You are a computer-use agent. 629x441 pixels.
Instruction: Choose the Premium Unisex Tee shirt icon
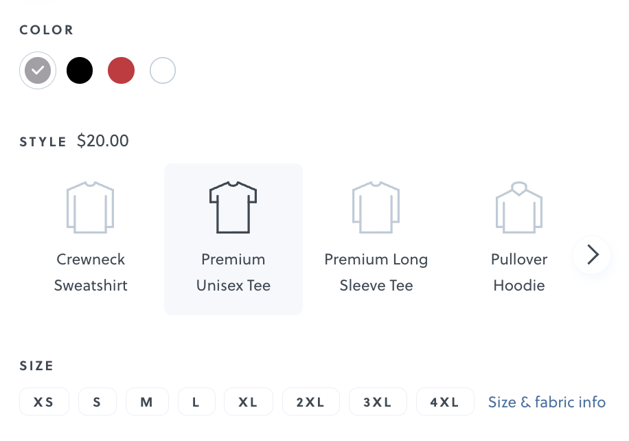[233, 207]
